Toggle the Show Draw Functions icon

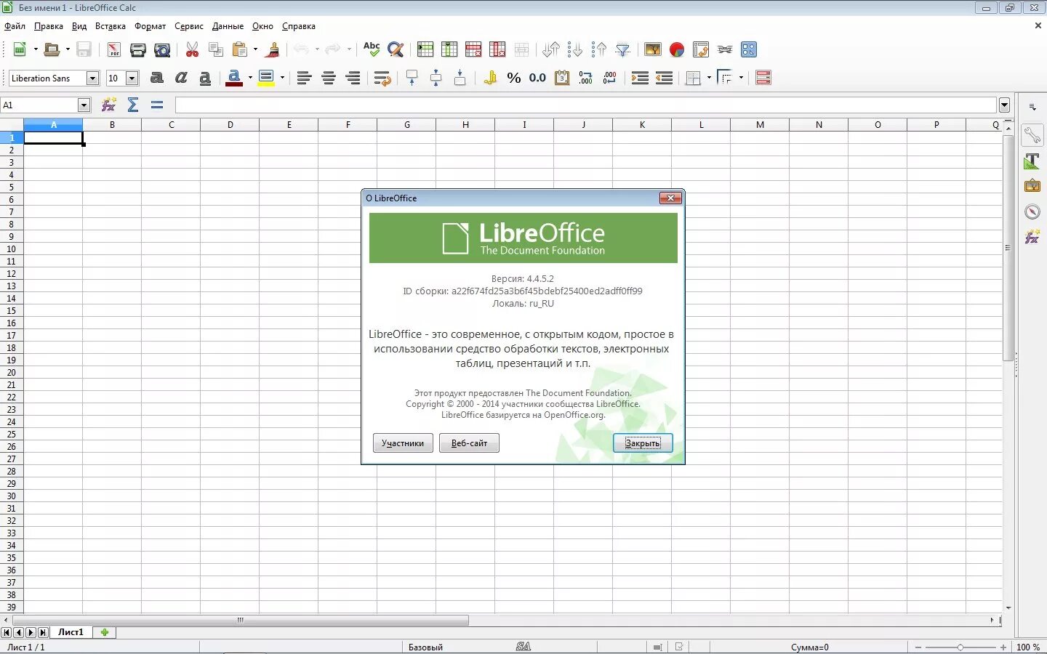pos(749,49)
